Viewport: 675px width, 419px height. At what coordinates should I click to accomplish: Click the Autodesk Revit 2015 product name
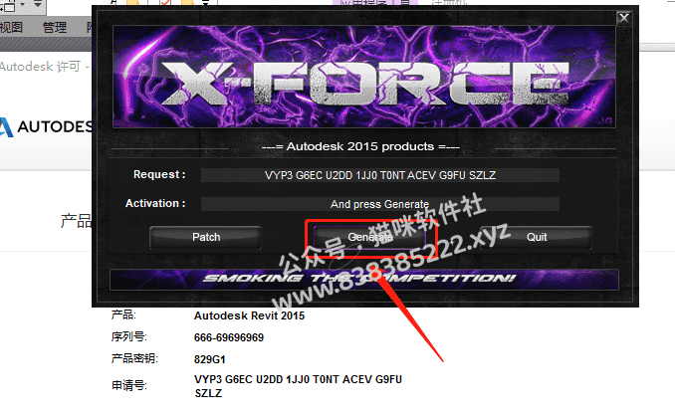pos(249,315)
